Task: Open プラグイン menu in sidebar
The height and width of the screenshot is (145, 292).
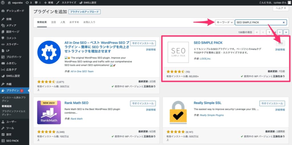Action: [15, 91]
